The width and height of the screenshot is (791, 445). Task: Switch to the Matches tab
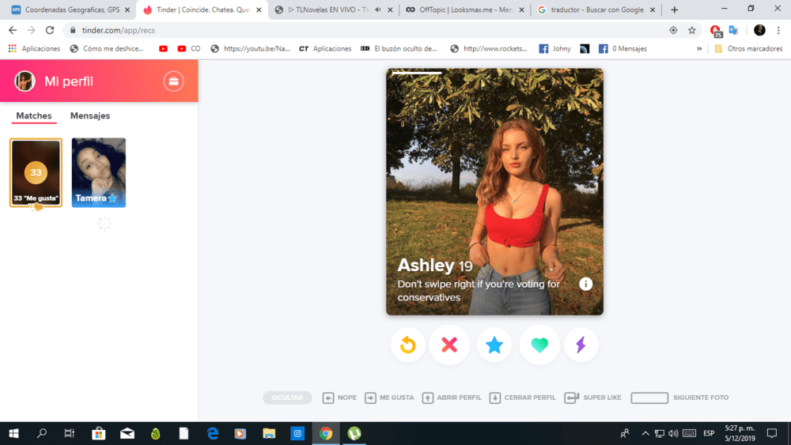click(34, 115)
